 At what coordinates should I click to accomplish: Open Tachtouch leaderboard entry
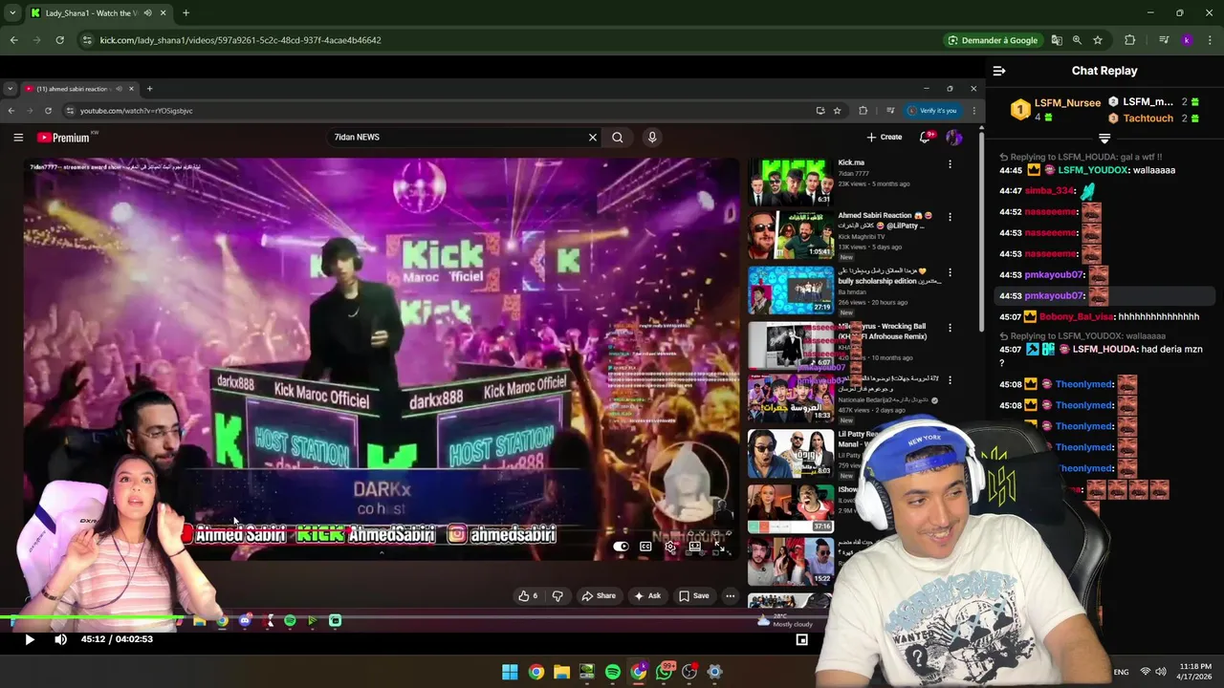tap(1156, 118)
